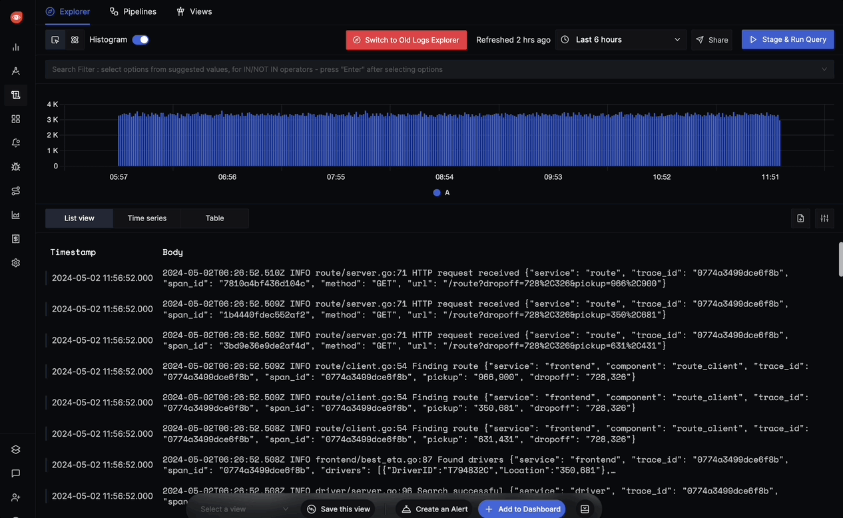Open Finding route log with pickup 966,900

click(x=439, y=372)
